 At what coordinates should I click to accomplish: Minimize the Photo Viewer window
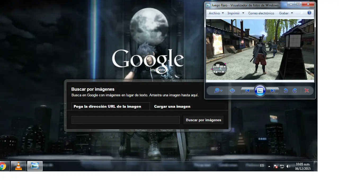tap(291, 4)
